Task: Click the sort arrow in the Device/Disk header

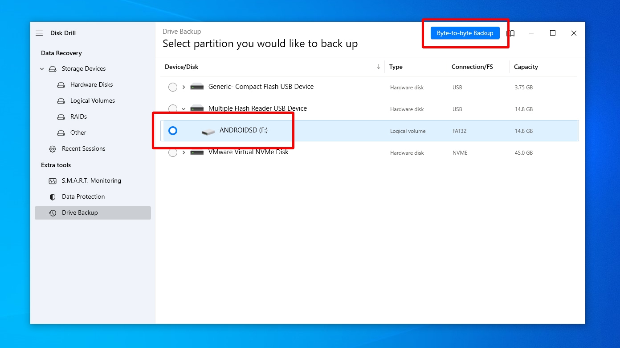Action: (x=379, y=67)
